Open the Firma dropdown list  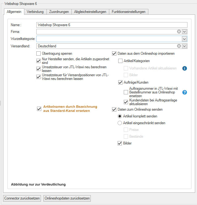[184, 32]
